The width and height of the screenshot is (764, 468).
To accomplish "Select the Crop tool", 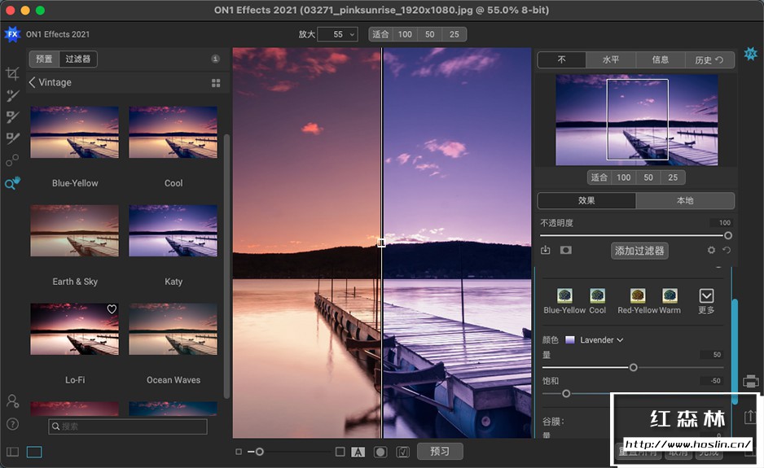I will click(12, 74).
